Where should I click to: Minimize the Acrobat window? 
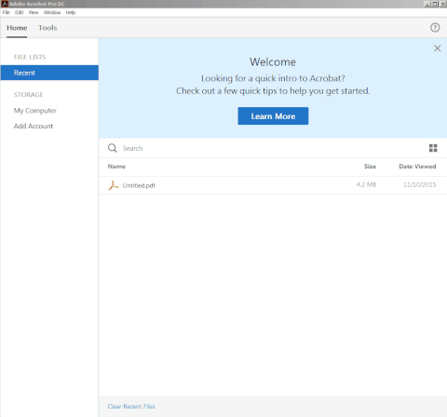click(427, 4)
